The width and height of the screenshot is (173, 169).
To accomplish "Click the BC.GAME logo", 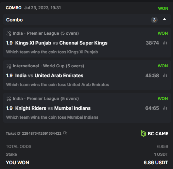I will (155, 133).
